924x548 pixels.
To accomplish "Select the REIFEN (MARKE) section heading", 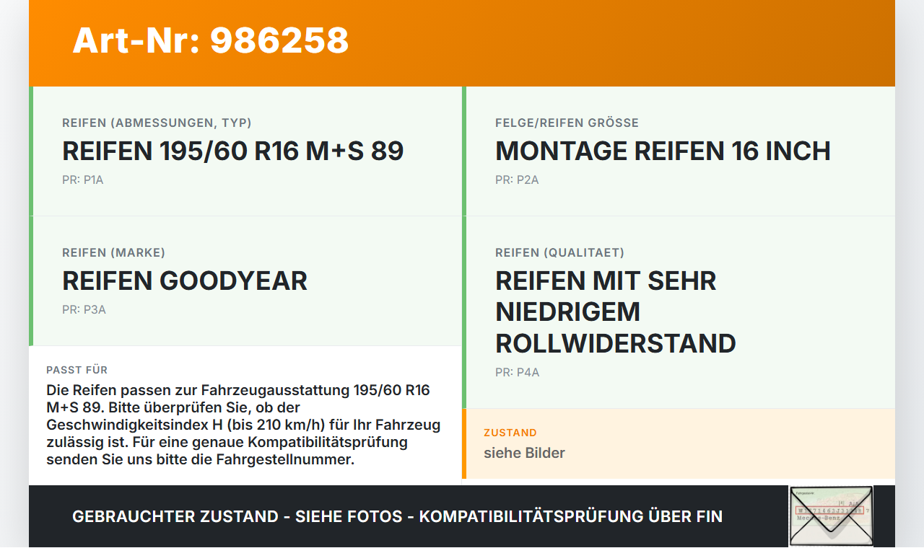I will point(113,252).
